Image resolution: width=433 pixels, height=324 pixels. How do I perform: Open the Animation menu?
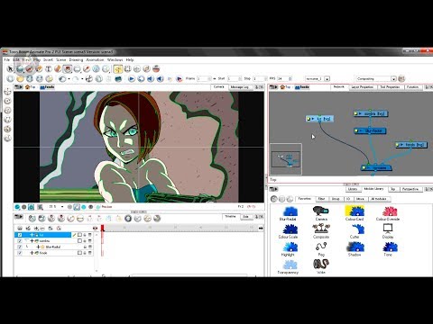click(x=95, y=59)
